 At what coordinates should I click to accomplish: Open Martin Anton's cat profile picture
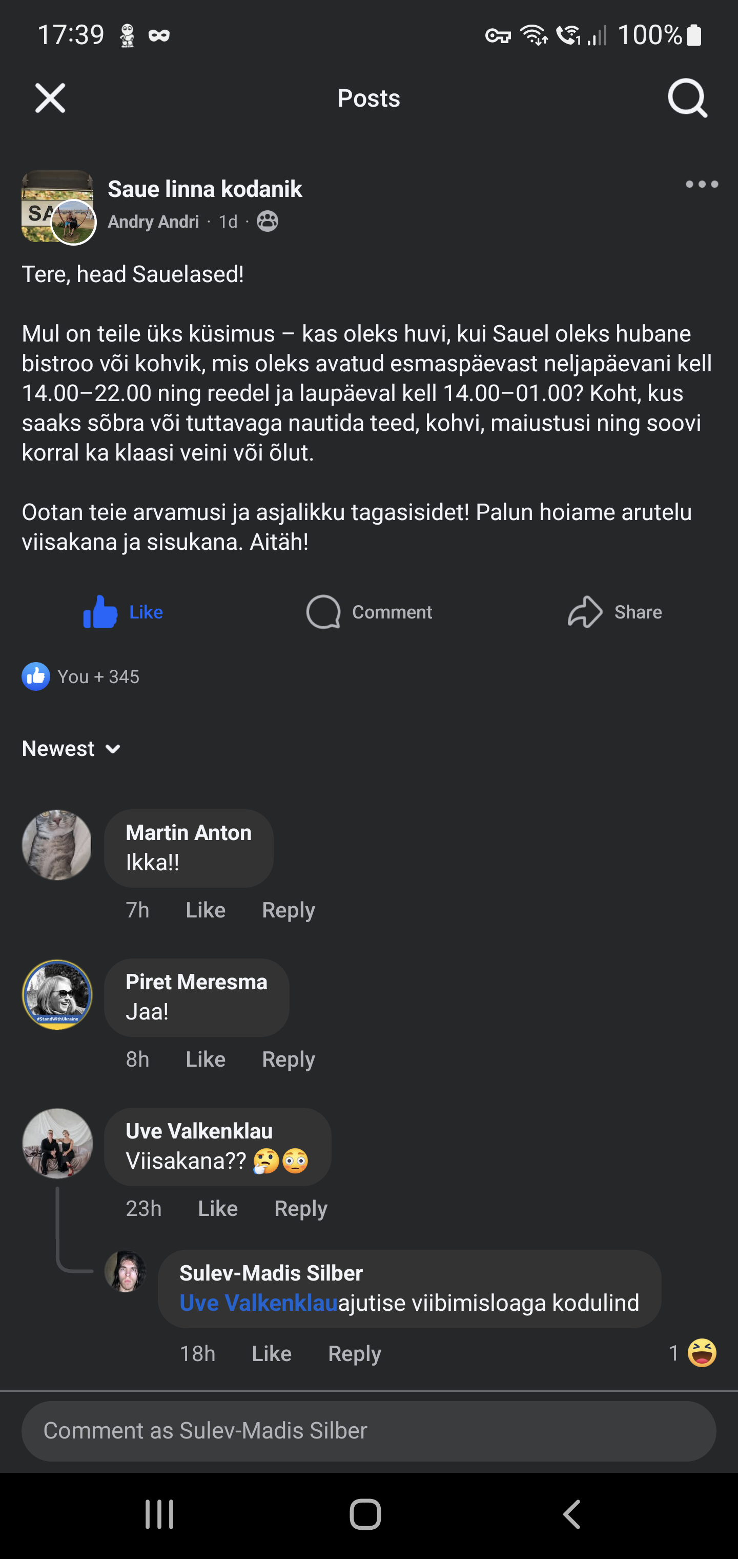pyautogui.click(x=57, y=845)
